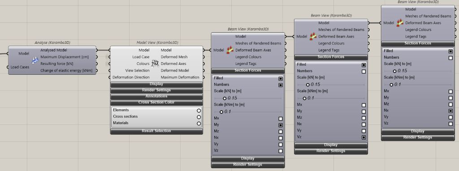Expand the Result Selection section

(156, 131)
